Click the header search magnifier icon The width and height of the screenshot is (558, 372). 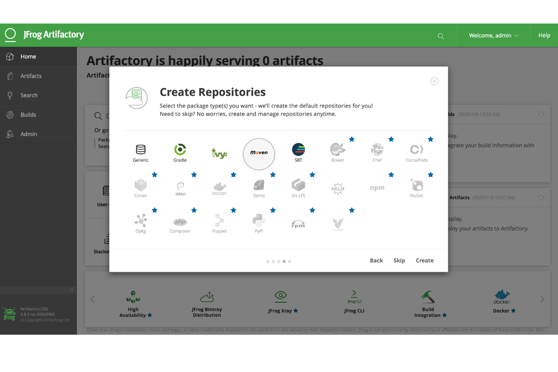(441, 36)
